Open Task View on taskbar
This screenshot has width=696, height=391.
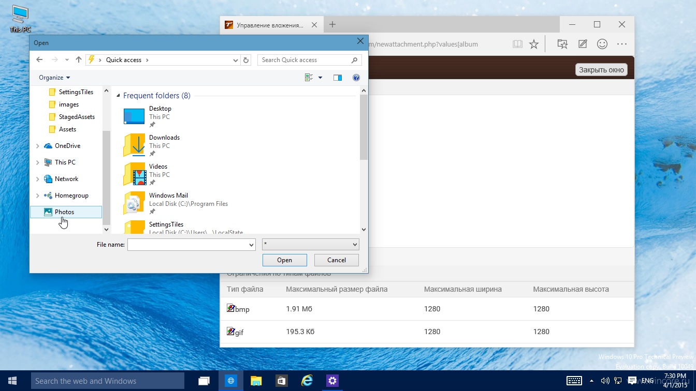coord(205,381)
